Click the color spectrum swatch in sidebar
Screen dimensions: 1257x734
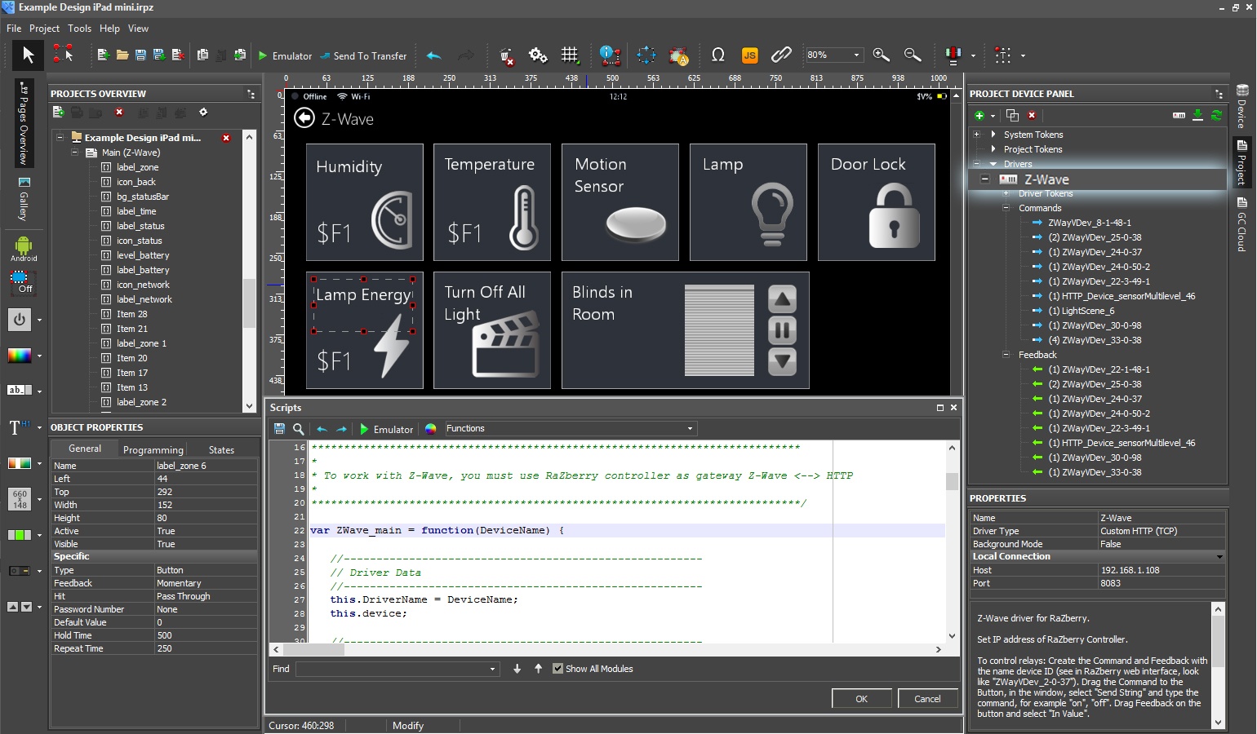[20, 356]
